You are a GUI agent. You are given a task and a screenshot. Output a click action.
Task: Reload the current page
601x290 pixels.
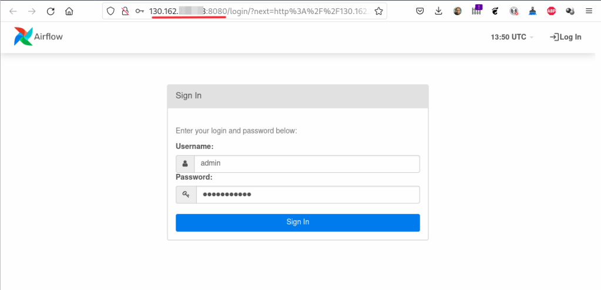click(x=50, y=11)
